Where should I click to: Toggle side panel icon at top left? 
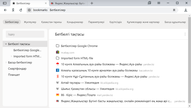point(5,3)
